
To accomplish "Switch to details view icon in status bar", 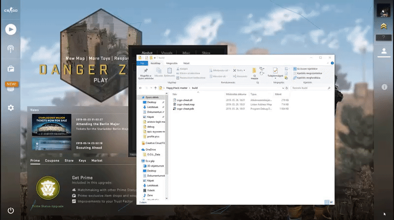I will 327,202.
